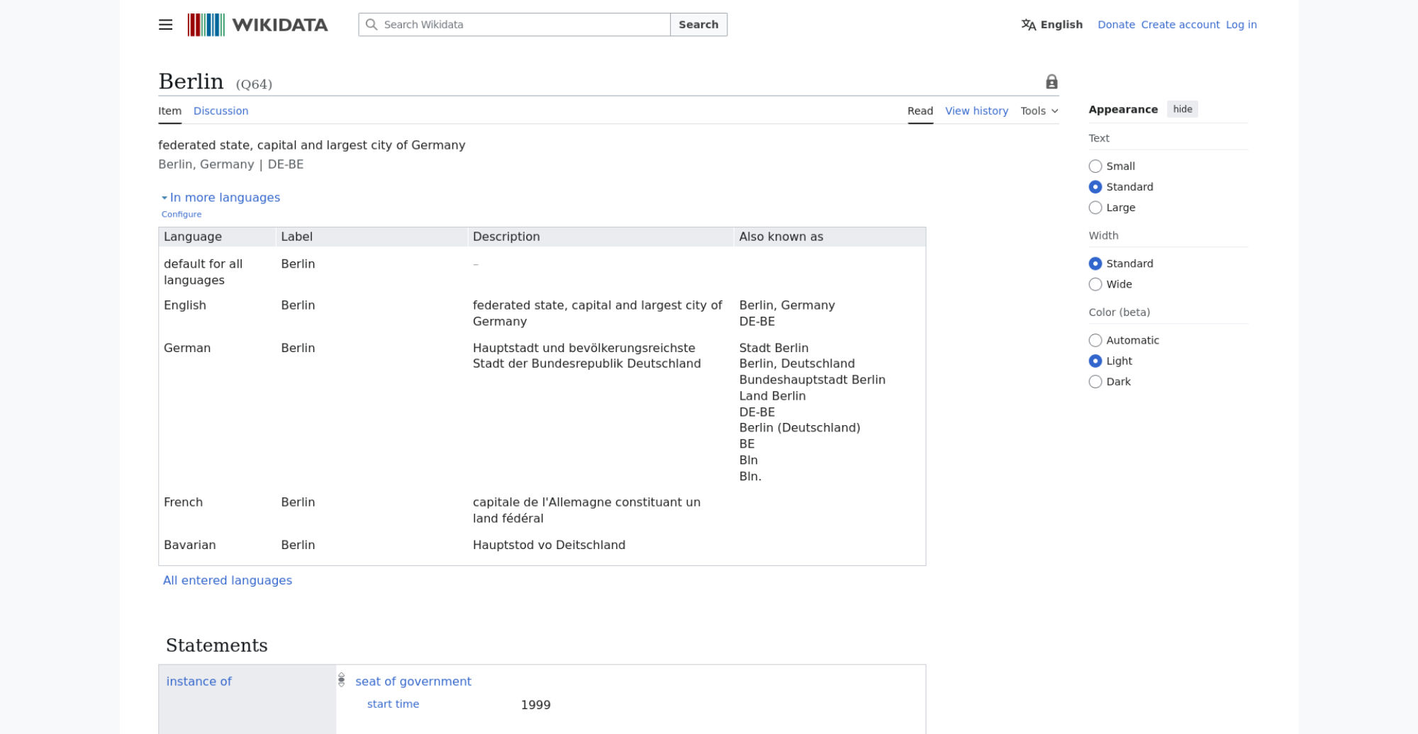Select Small text size
Viewport: 1418px width, 734px height.
tap(1095, 166)
